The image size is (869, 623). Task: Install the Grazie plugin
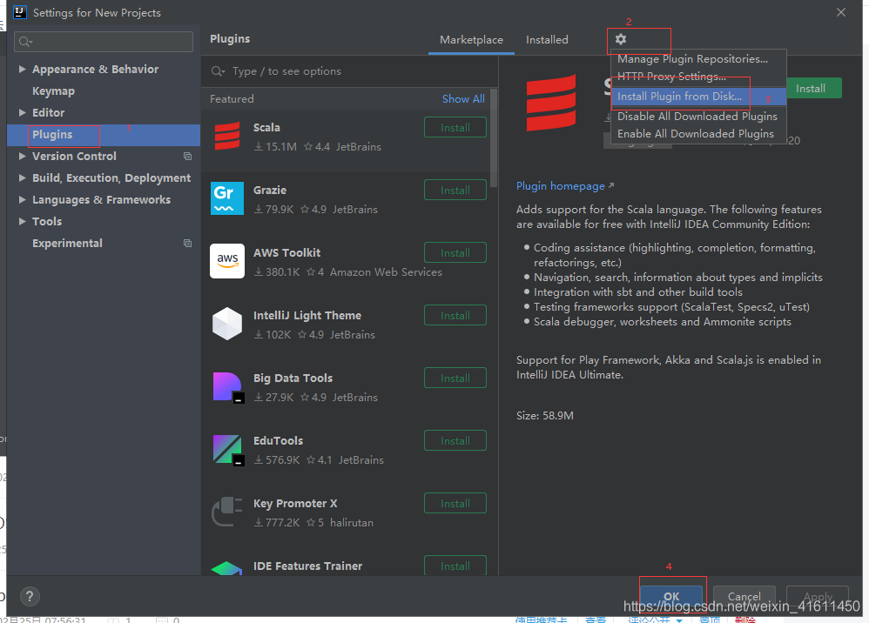pos(455,190)
